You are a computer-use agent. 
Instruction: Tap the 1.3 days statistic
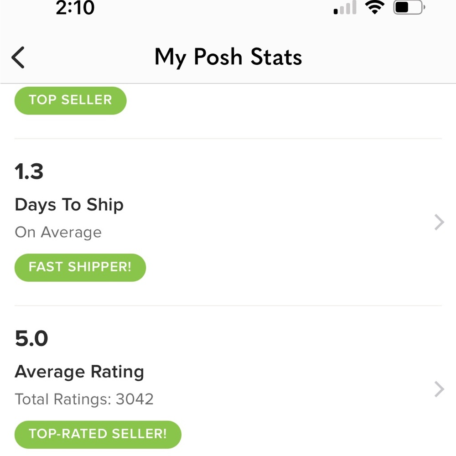[29, 171]
